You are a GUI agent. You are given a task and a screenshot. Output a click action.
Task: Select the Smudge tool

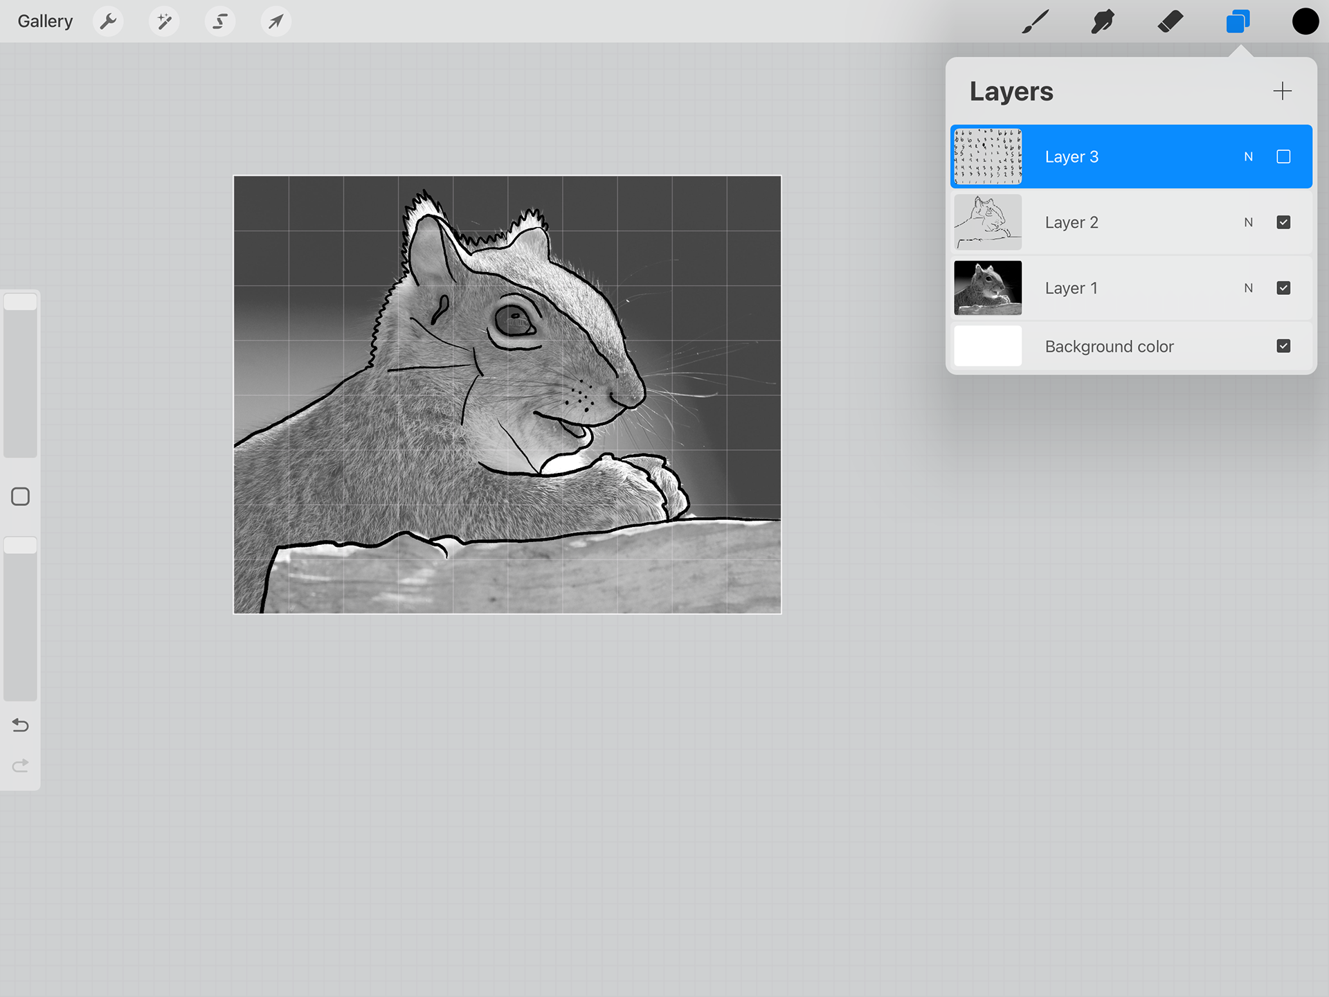(1103, 21)
